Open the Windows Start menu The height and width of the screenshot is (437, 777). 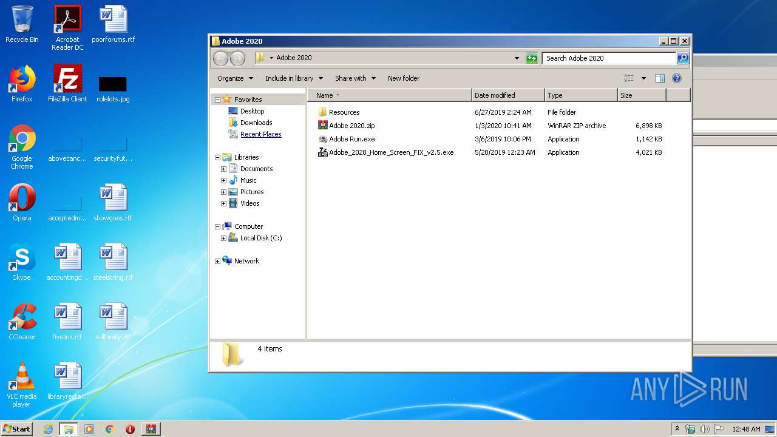[x=17, y=429]
